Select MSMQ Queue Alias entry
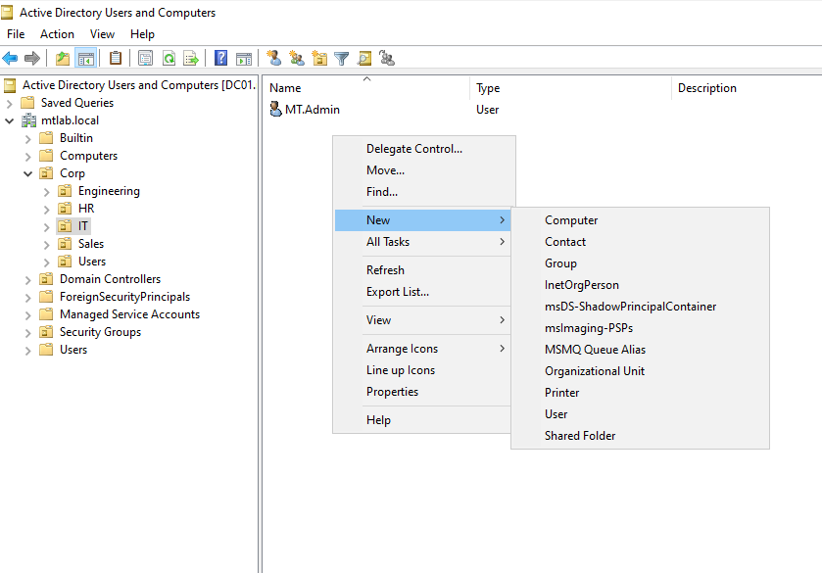Image resolution: width=822 pixels, height=573 pixels. tap(640, 349)
